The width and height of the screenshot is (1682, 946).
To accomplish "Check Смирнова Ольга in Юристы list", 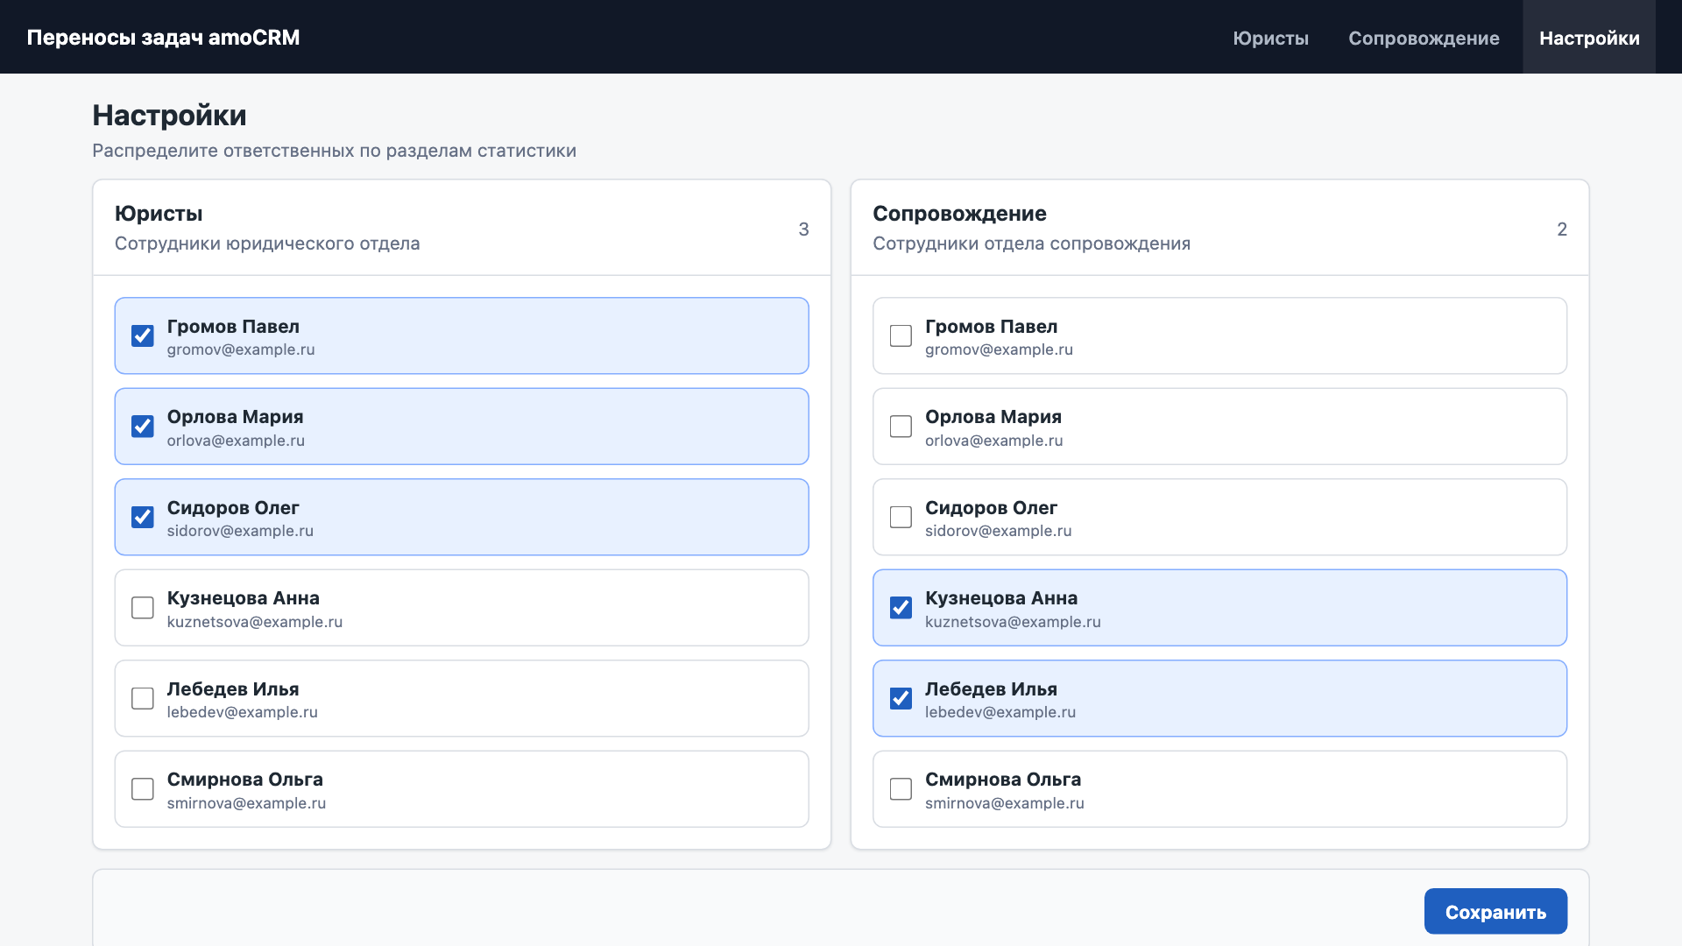I will pyautogui.click(x=143, y=789).
